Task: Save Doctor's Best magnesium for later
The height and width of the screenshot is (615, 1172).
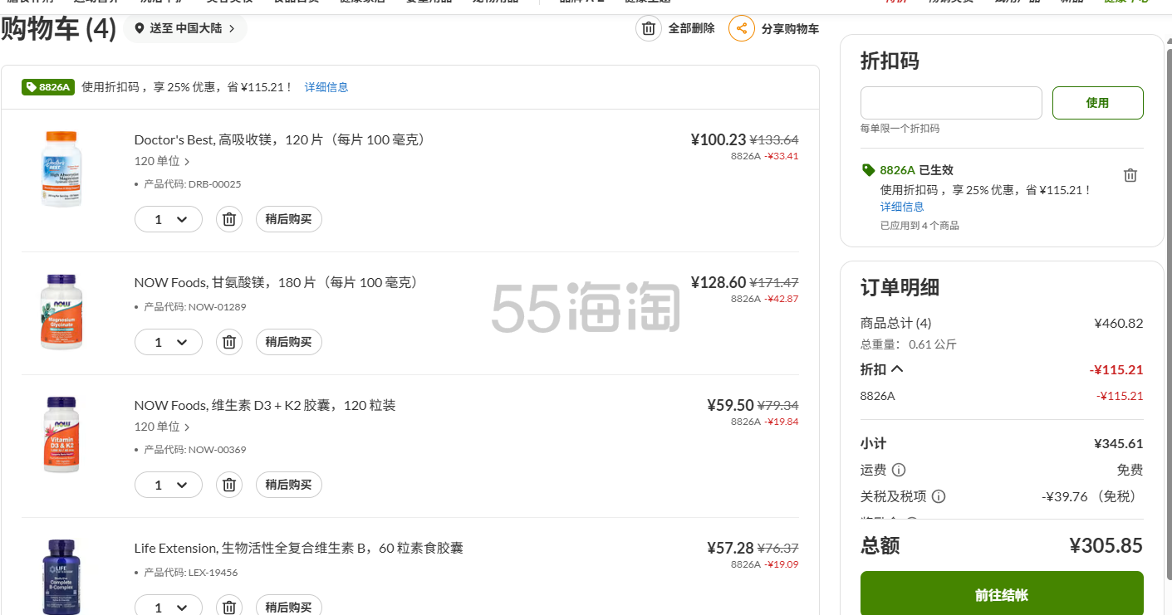Action: point(288,219)
